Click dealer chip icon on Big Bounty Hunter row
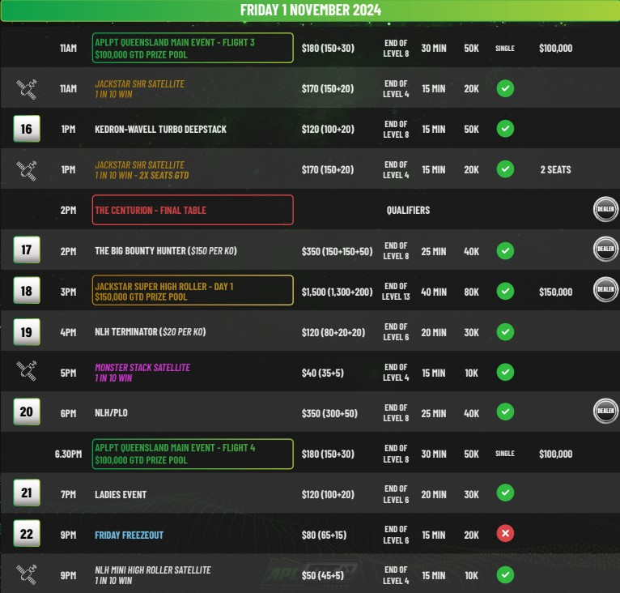 (x=605, y=250)
